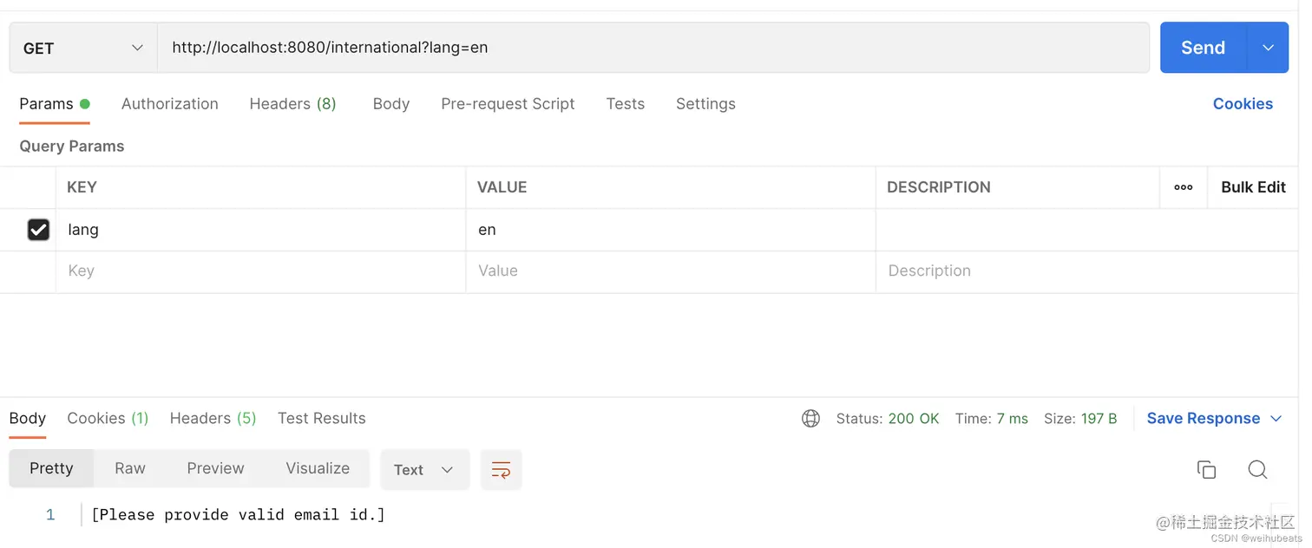
Task: Click Save Response
Action: pyautogui.click(x=1204, y=419)
